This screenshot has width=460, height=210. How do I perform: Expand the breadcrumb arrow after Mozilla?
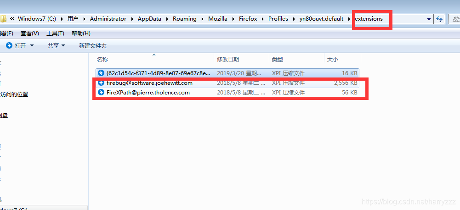(x=233, y=19)
